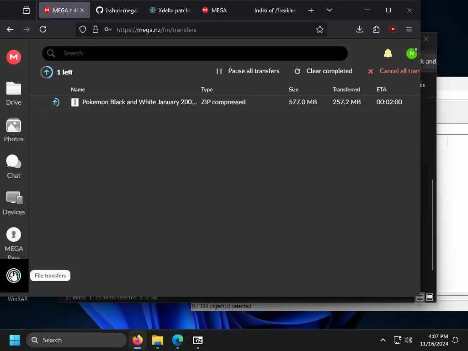Open the green N account avatar

(x=412, y=53)
